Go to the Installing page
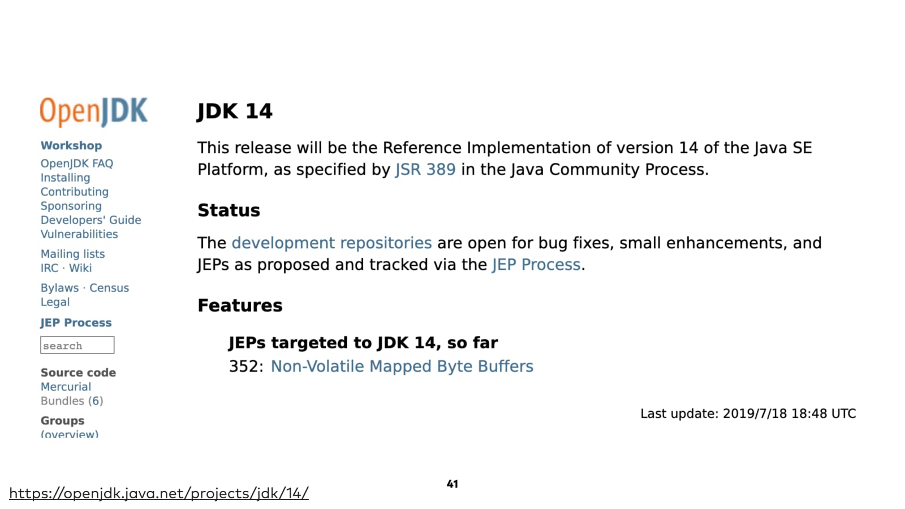905x509 pixels. pyautogui.click(x=65, y=178)
